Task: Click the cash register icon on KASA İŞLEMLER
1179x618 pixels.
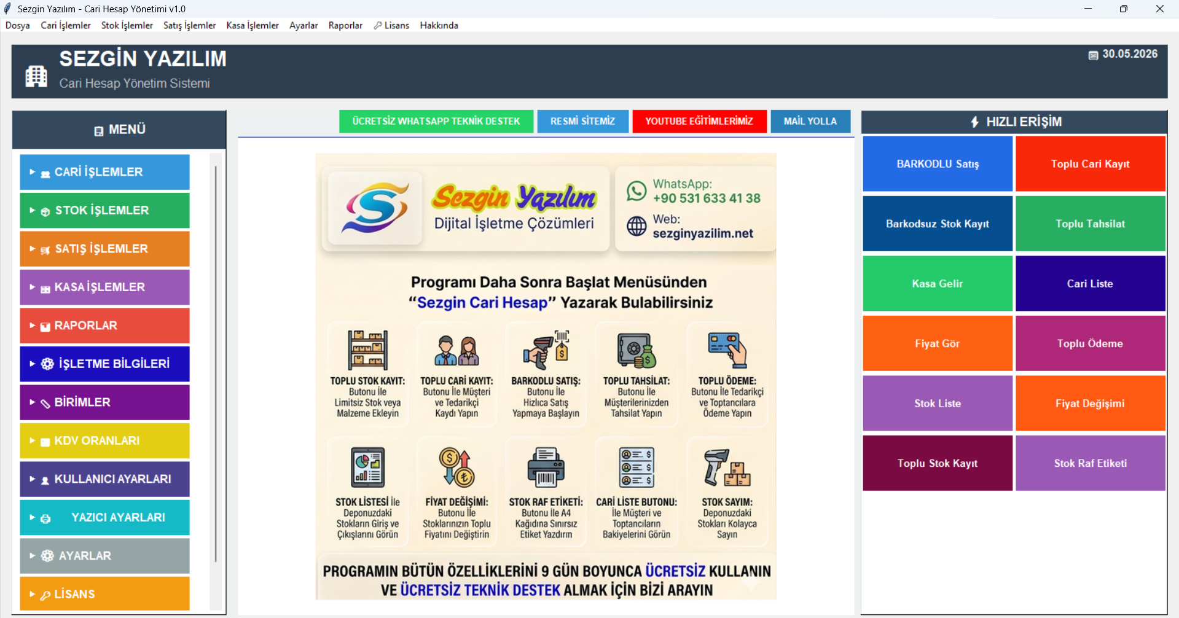Action: (x=45, y=289)
